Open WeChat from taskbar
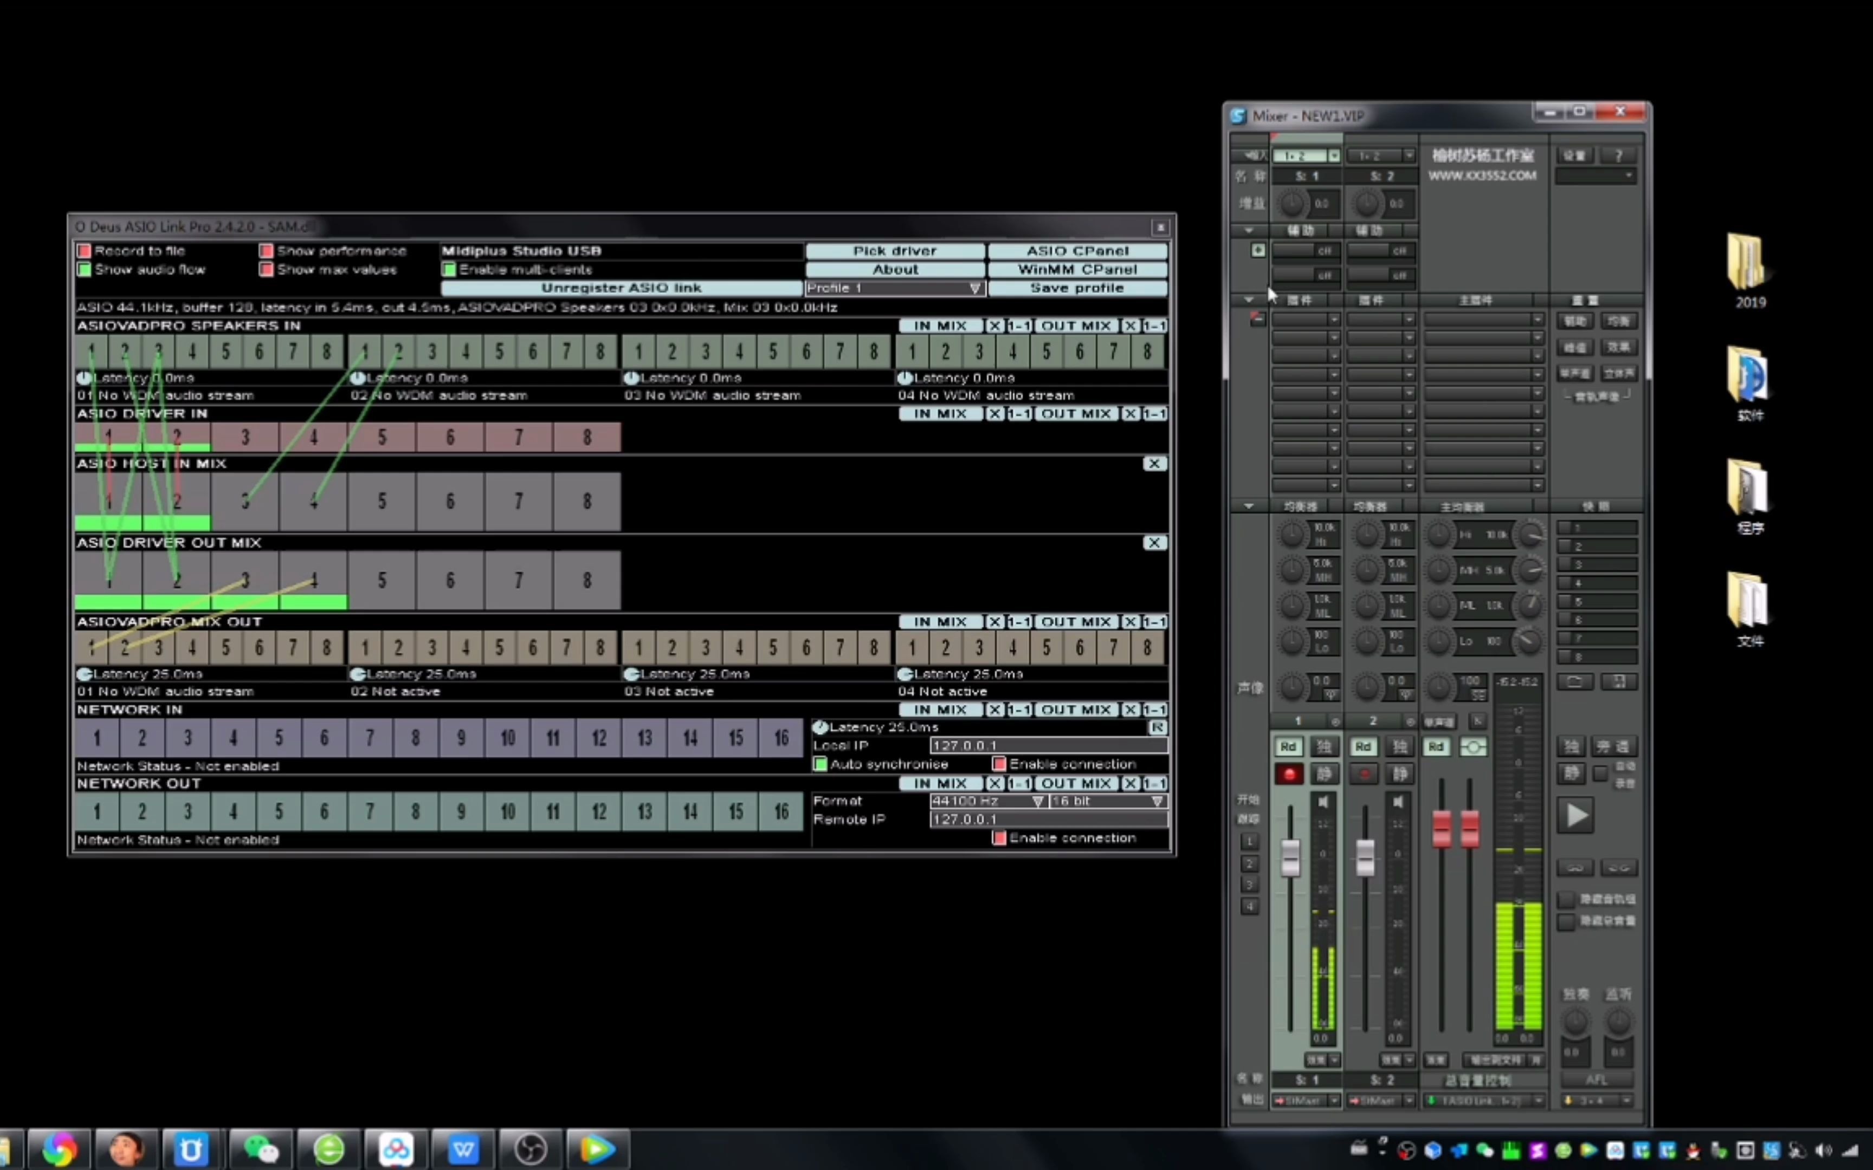The width and height of the screenshot is (1873, 1170). coord(261,1149)
